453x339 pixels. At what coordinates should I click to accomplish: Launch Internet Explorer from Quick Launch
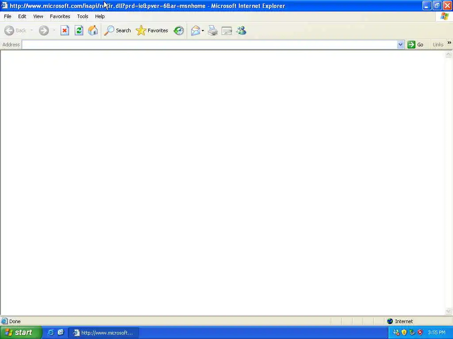(50, 332)
